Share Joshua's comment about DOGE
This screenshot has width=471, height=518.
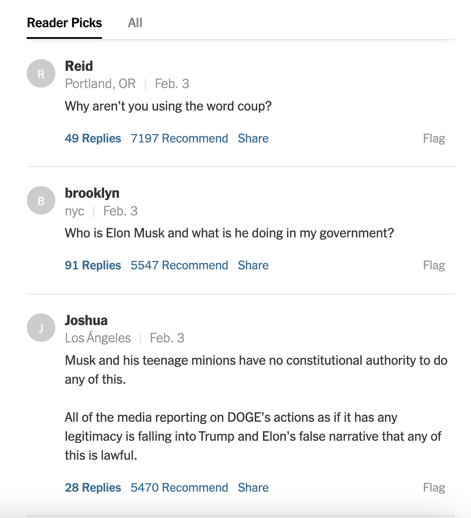coord(253,488)
